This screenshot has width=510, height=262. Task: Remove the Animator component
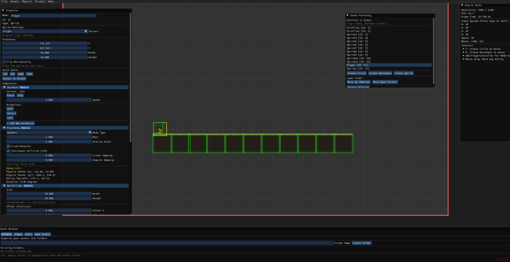tap(24, 87)
